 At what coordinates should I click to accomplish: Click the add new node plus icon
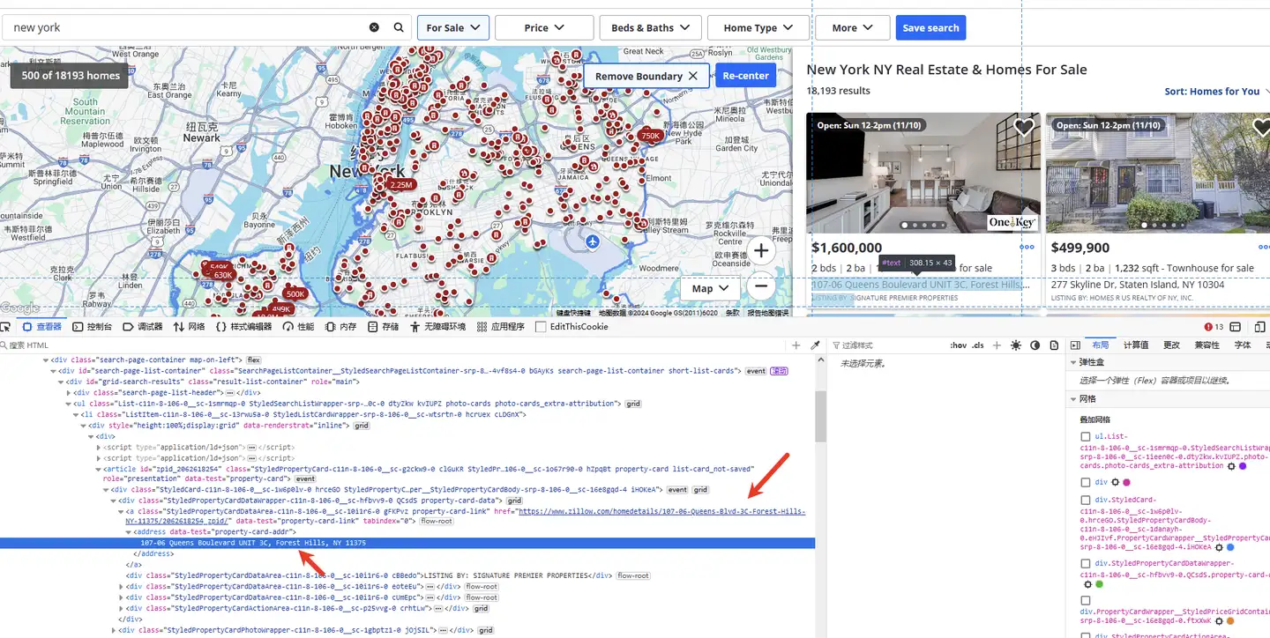[796, 345]
